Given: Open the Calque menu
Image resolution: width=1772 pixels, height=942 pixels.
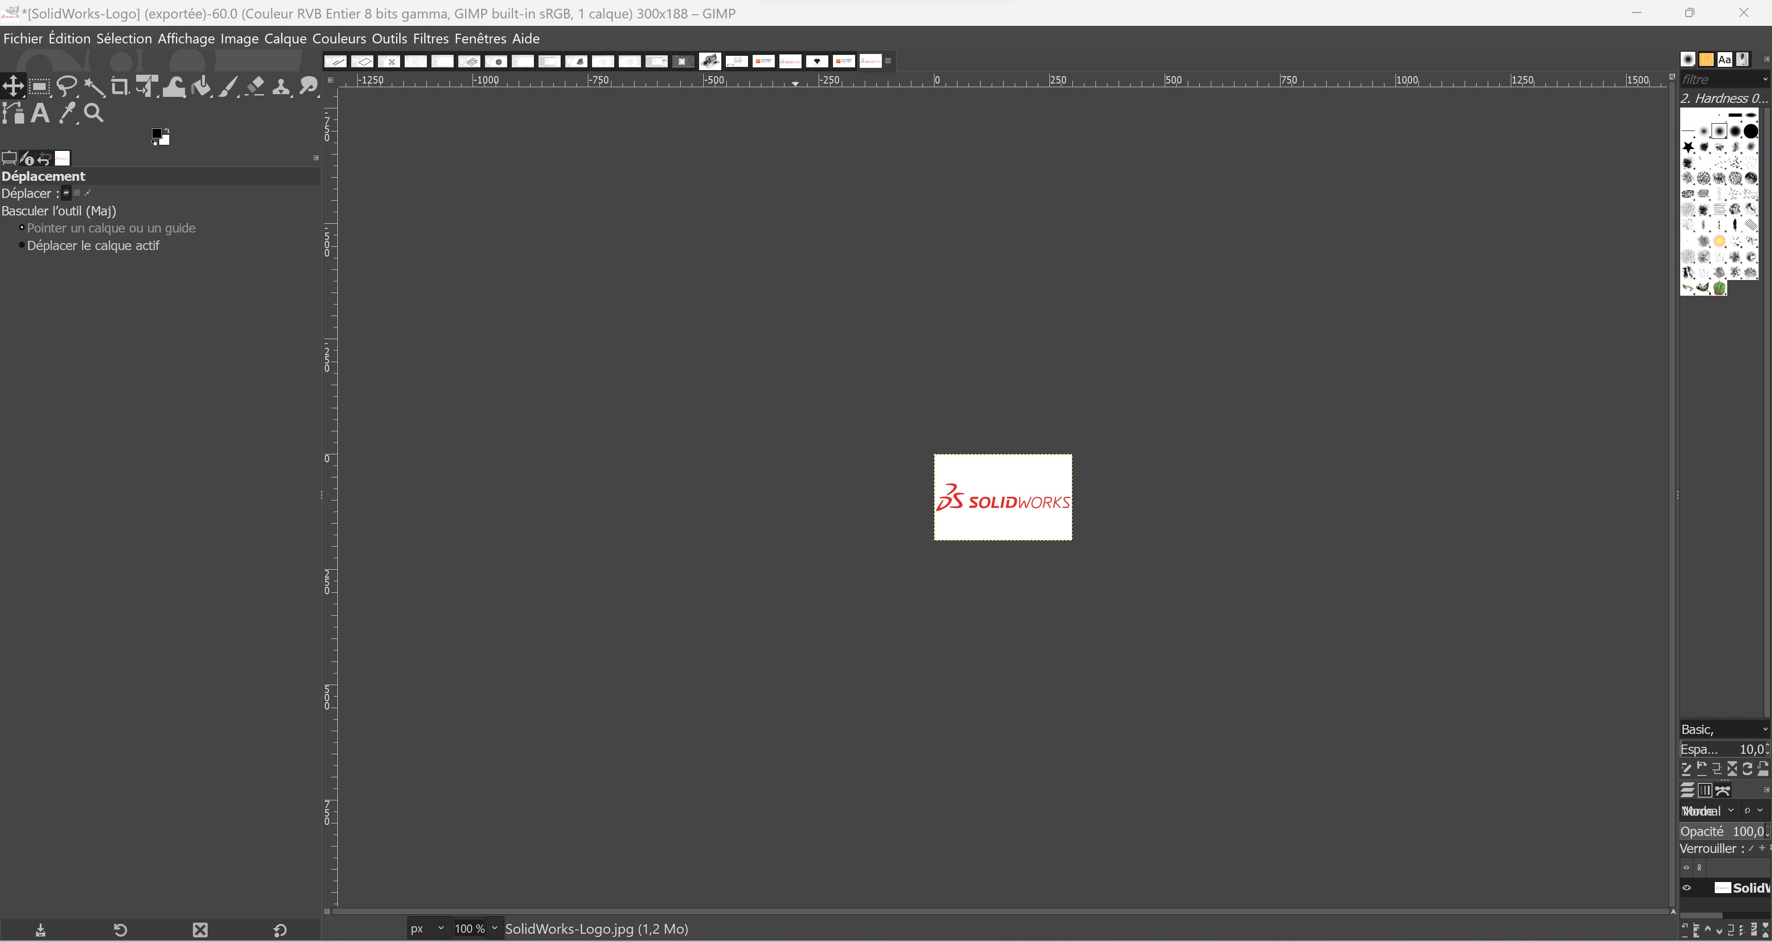Looking at the screenshot, I should pos(286,38).
